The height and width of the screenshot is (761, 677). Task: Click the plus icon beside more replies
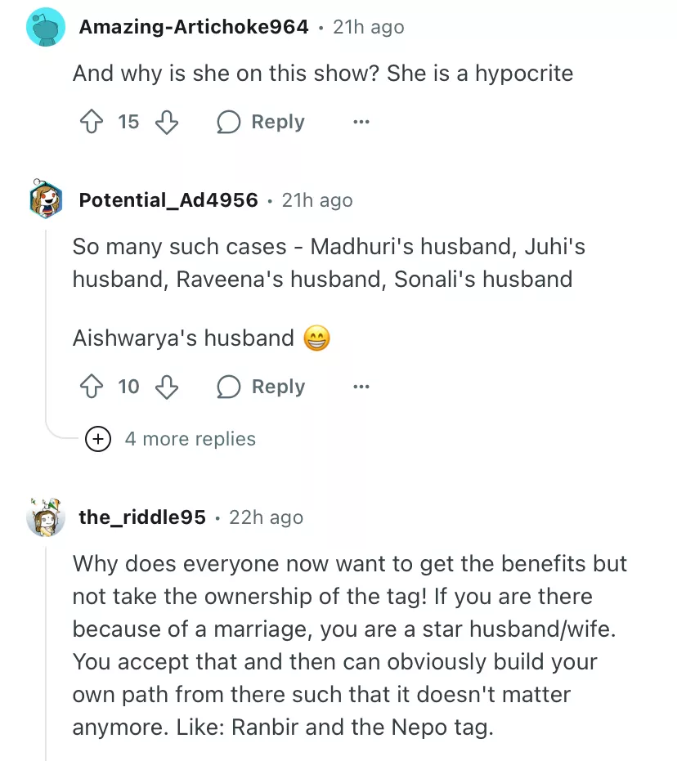pyautogui.click(x=98, y=439)
